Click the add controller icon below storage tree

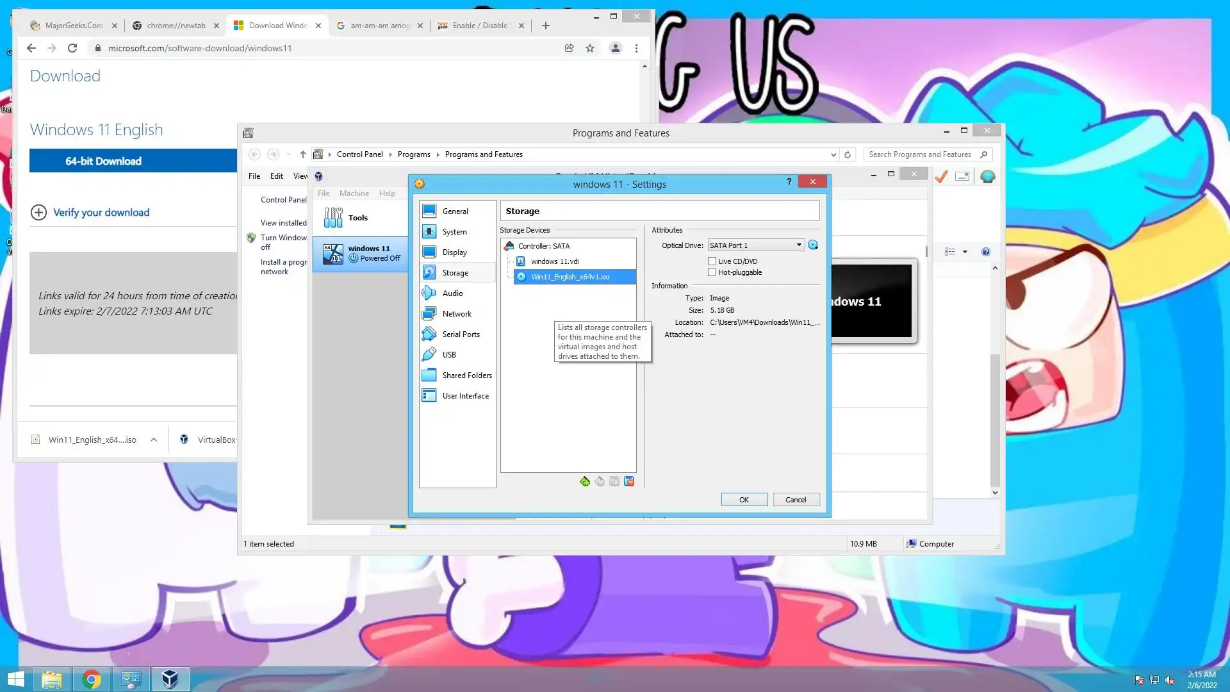click(x=585, y=481)
